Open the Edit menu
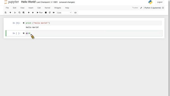 click(x=15, y=8)
